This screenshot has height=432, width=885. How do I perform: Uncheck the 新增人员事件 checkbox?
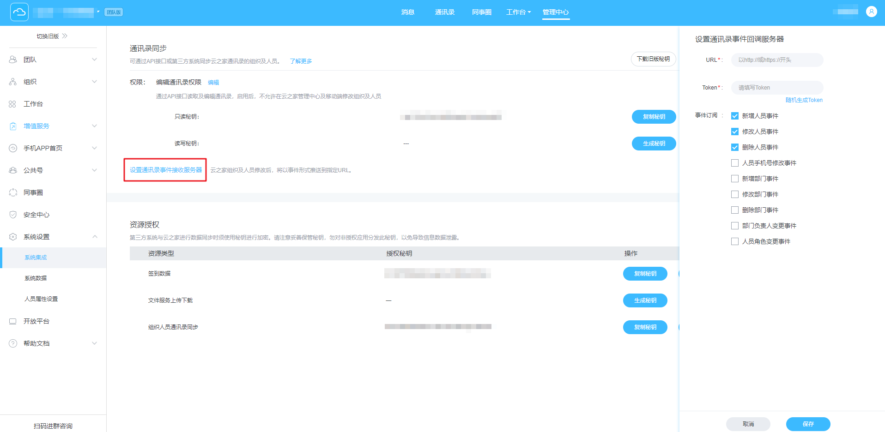[735, 116]
